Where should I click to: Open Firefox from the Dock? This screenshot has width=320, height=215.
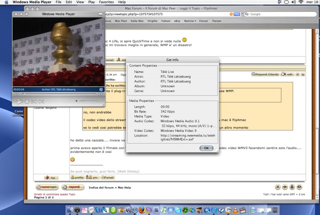(x=142, y=210)
